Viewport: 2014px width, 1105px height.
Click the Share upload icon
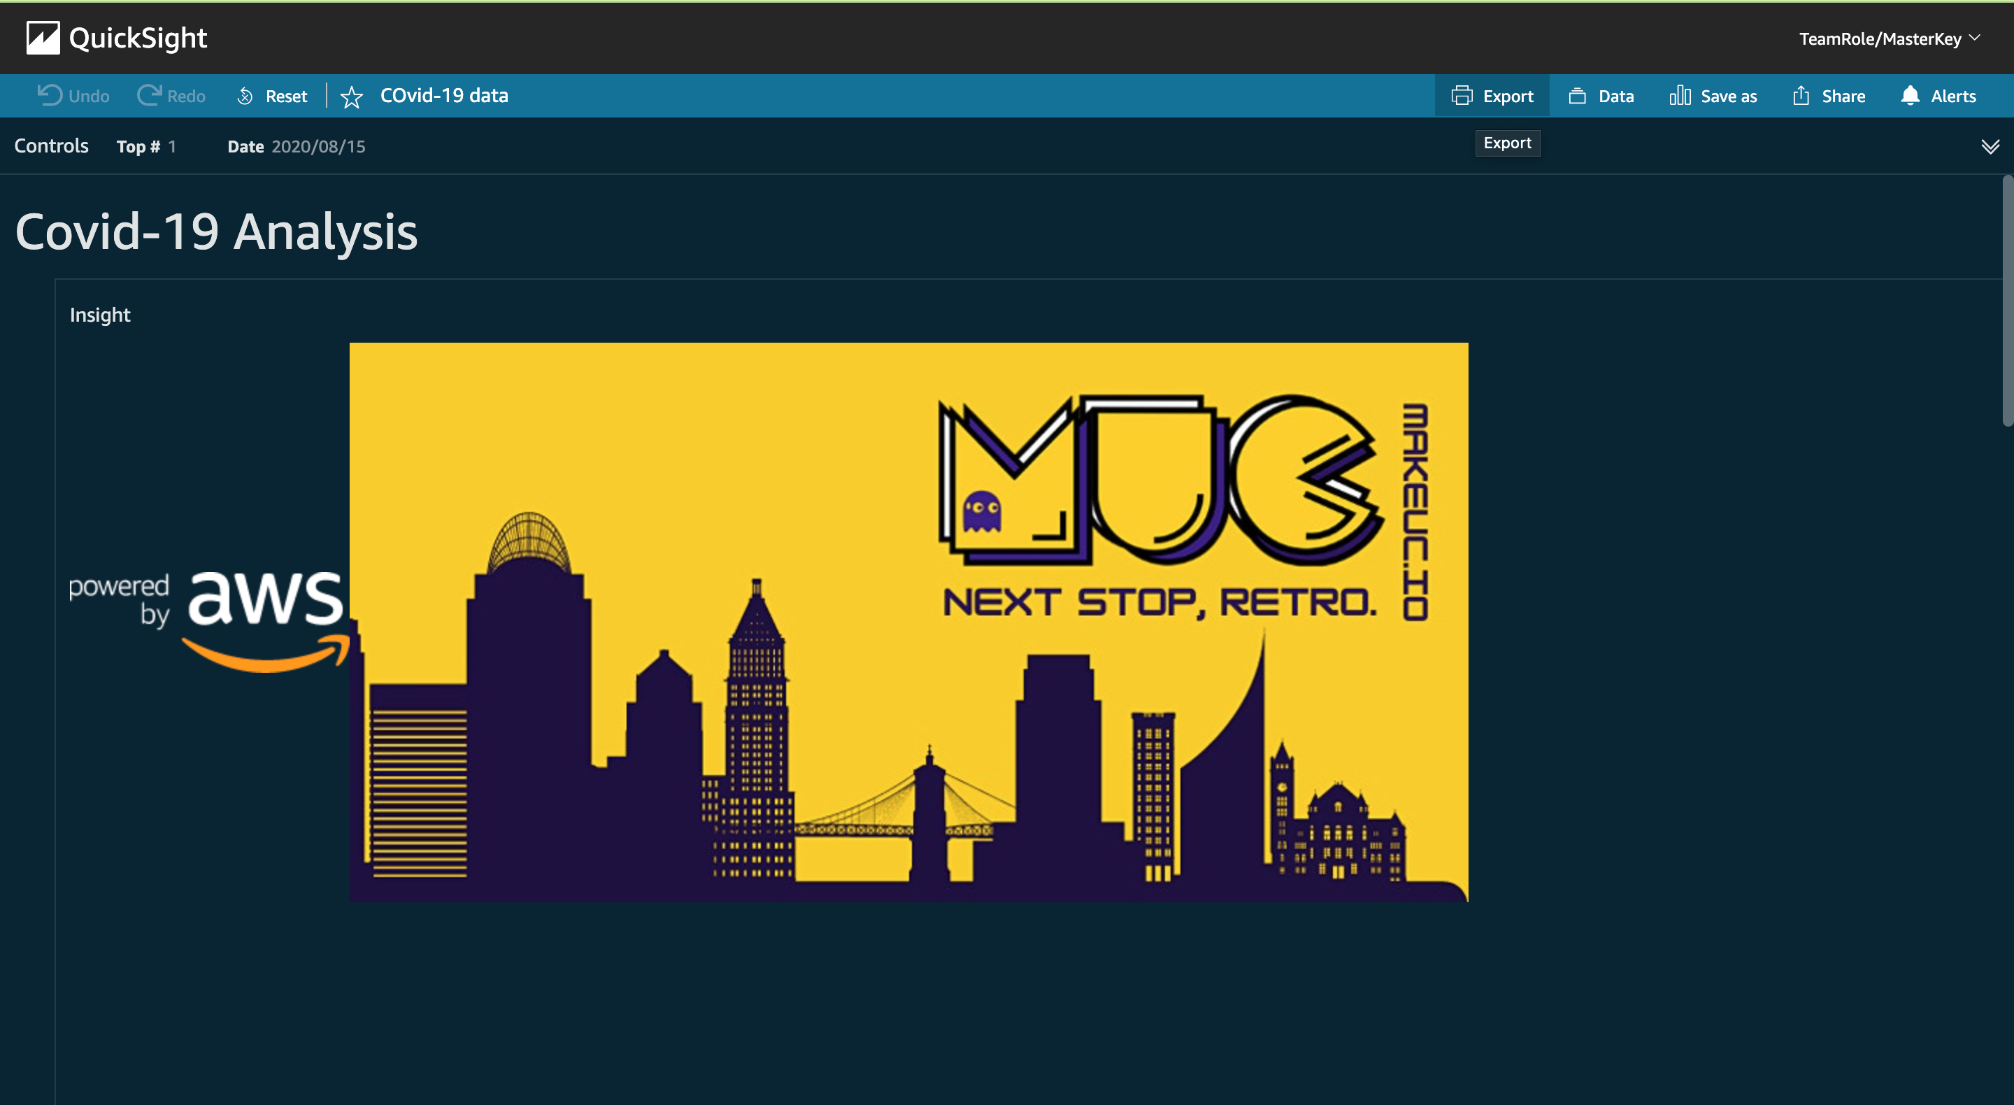tap(1801, 97)
